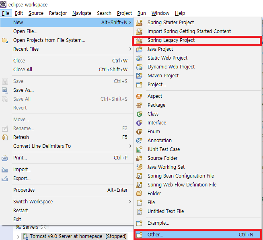This screenshot has height=240, width=263.
Task: Click the Maven Project icon
Action: [139, 76]
